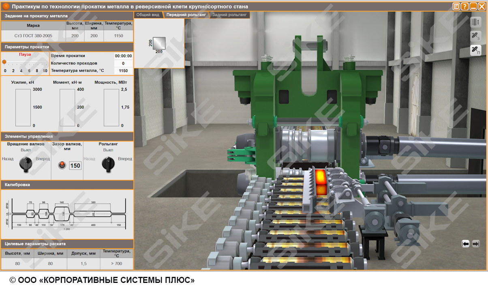Viewport: 488px width, 289px height.
Task: Click the orange application logo in title bar
Action: [x=6, y=6]
